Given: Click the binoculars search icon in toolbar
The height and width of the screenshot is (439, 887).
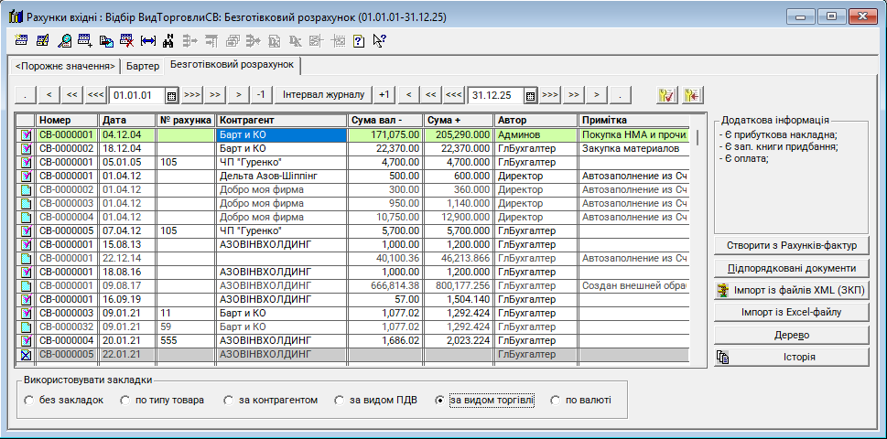Looking at the screenshot, I should (168, 41).
